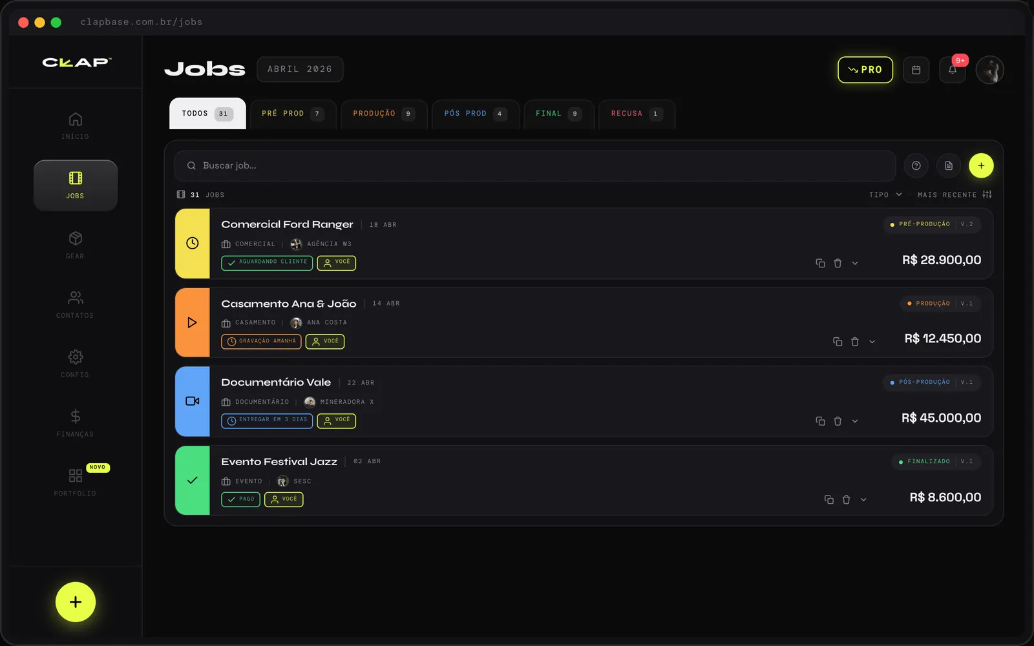This screenshot has height=646, width=1034.
Task: Open the calendar icon in header
Action: (x=916, y=70)
